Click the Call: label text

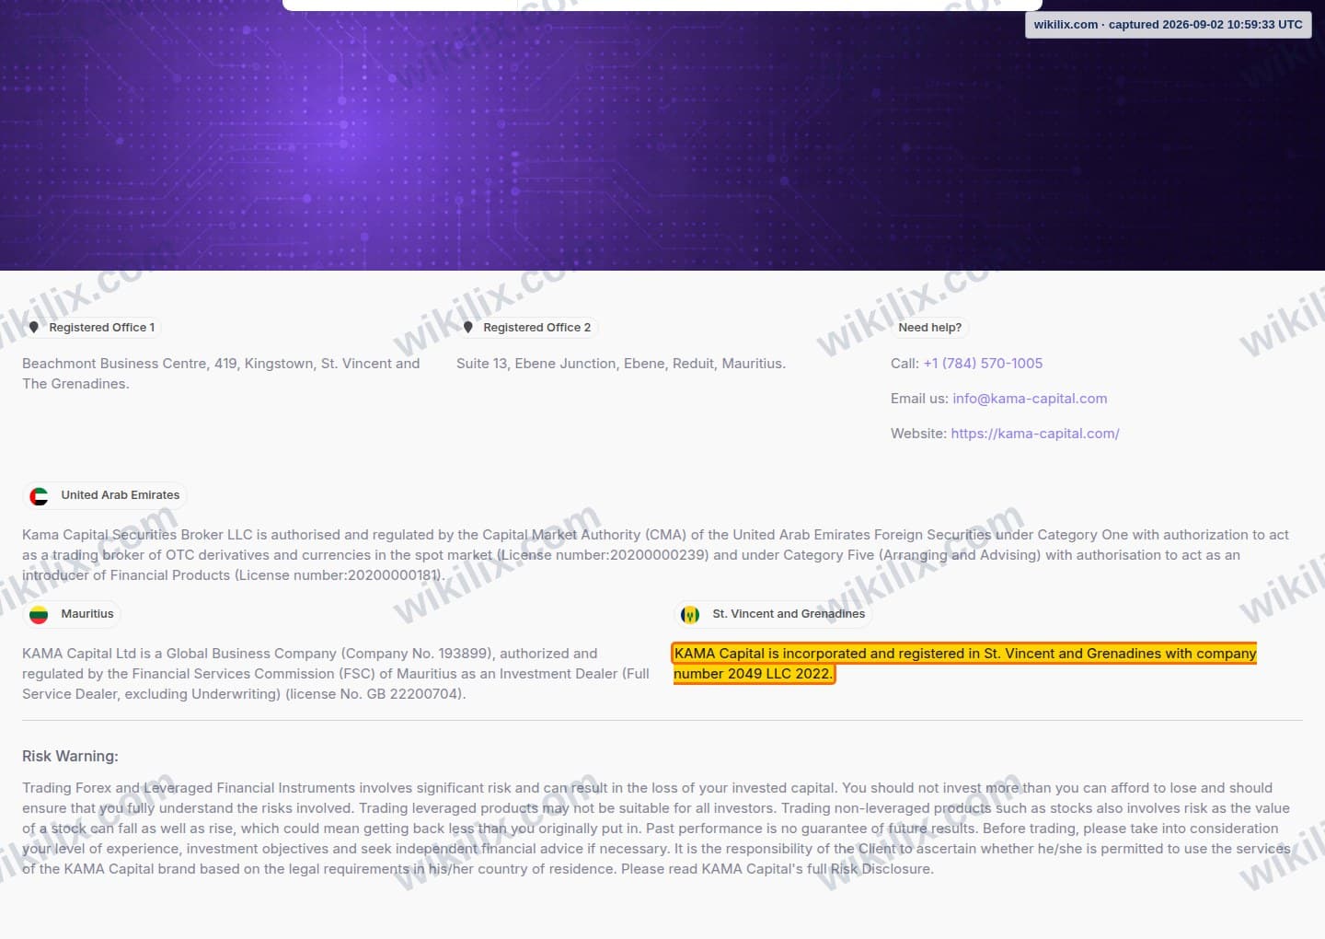(x=904, y=364)
